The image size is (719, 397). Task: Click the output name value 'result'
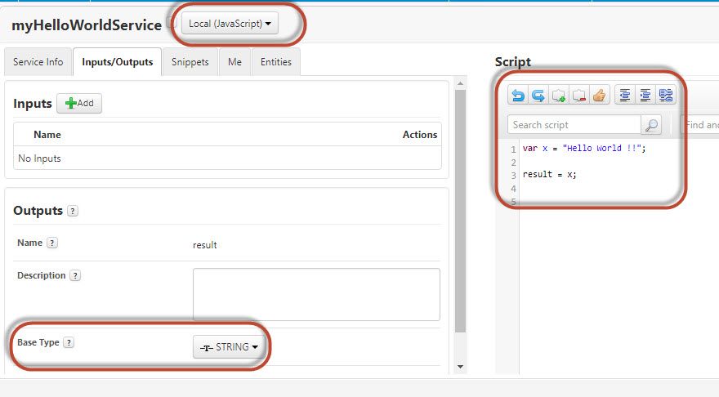click(x=205, y=245)
